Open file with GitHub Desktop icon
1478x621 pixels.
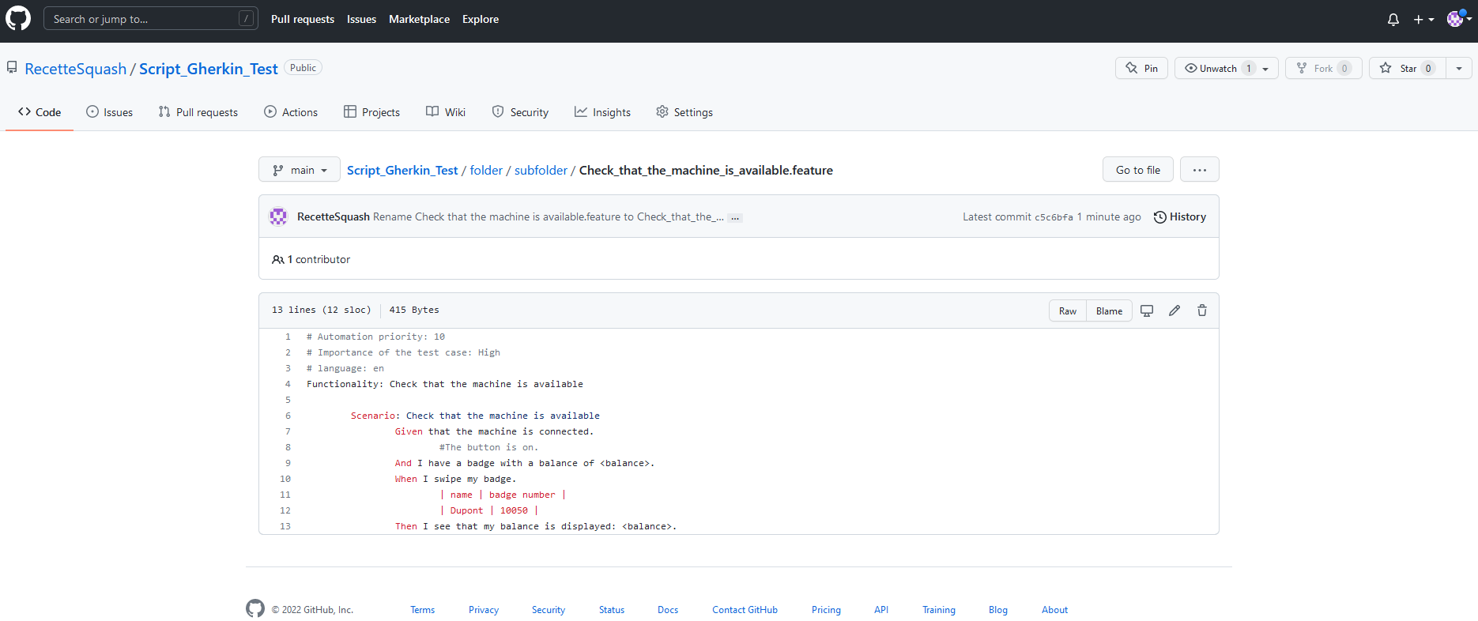tap(1147, 310)
